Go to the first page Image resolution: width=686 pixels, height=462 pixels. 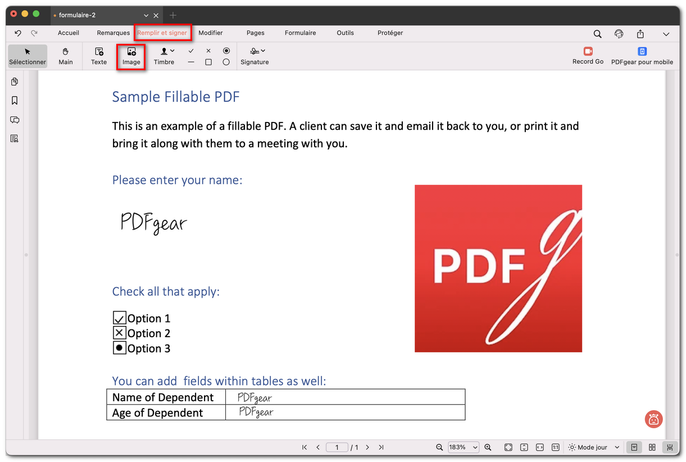[305, 447]
